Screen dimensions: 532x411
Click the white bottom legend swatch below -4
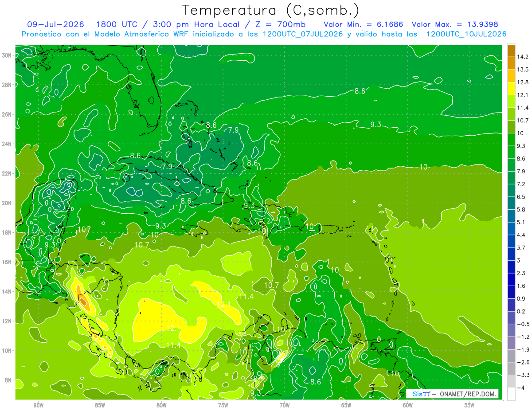511,394
